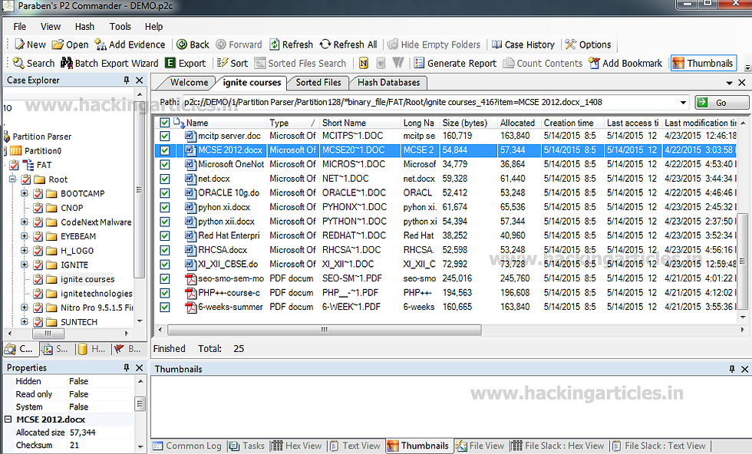Open the Hash menu
752x454 pixels.
click(84, 26)
